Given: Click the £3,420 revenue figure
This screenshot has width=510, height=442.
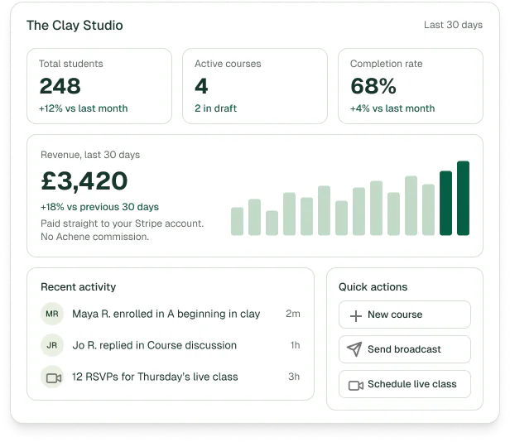Looking at the screenshot, I should coord(84,181).
